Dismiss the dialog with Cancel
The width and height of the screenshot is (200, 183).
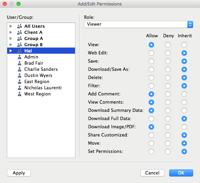(x=152, y=173)
